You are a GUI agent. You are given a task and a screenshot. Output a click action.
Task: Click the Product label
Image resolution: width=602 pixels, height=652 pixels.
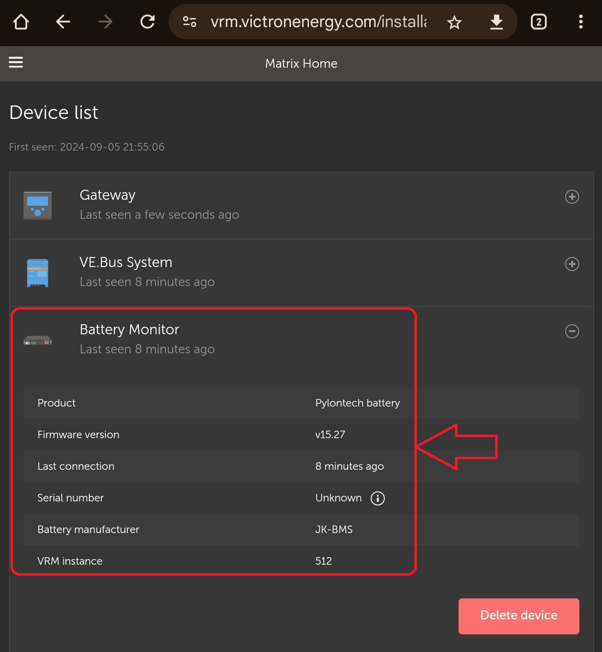click(57, 403)
